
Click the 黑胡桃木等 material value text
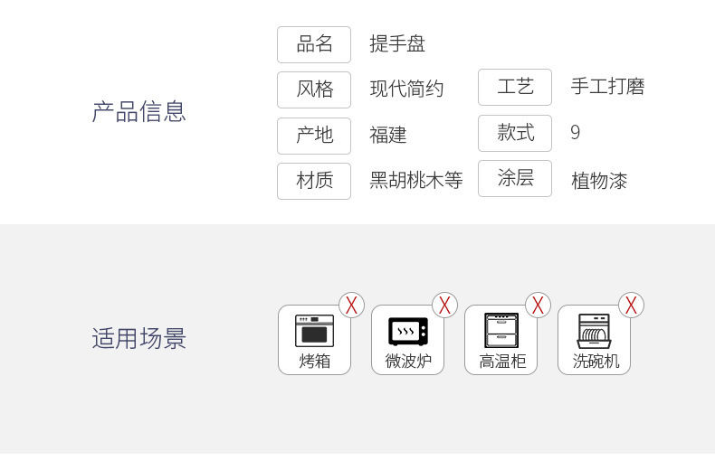point(415,181)
